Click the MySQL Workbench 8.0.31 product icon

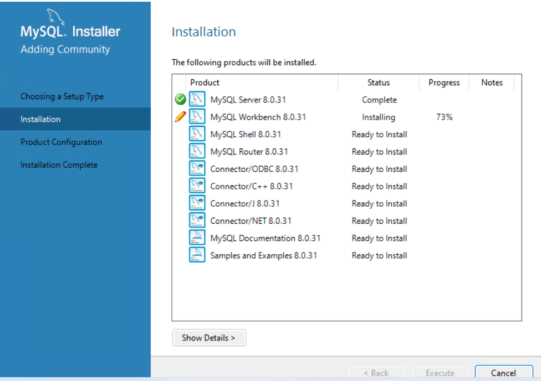point(197,117)
